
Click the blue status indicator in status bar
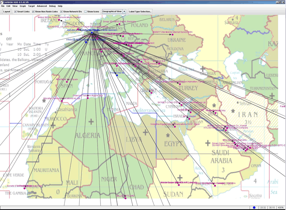pyautogui.click(x=254, y=208)
